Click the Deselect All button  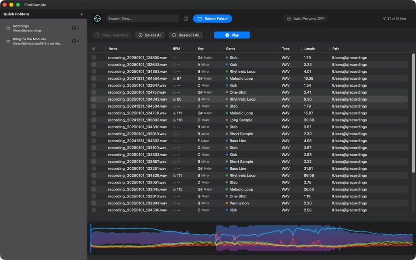click(186, 35)
